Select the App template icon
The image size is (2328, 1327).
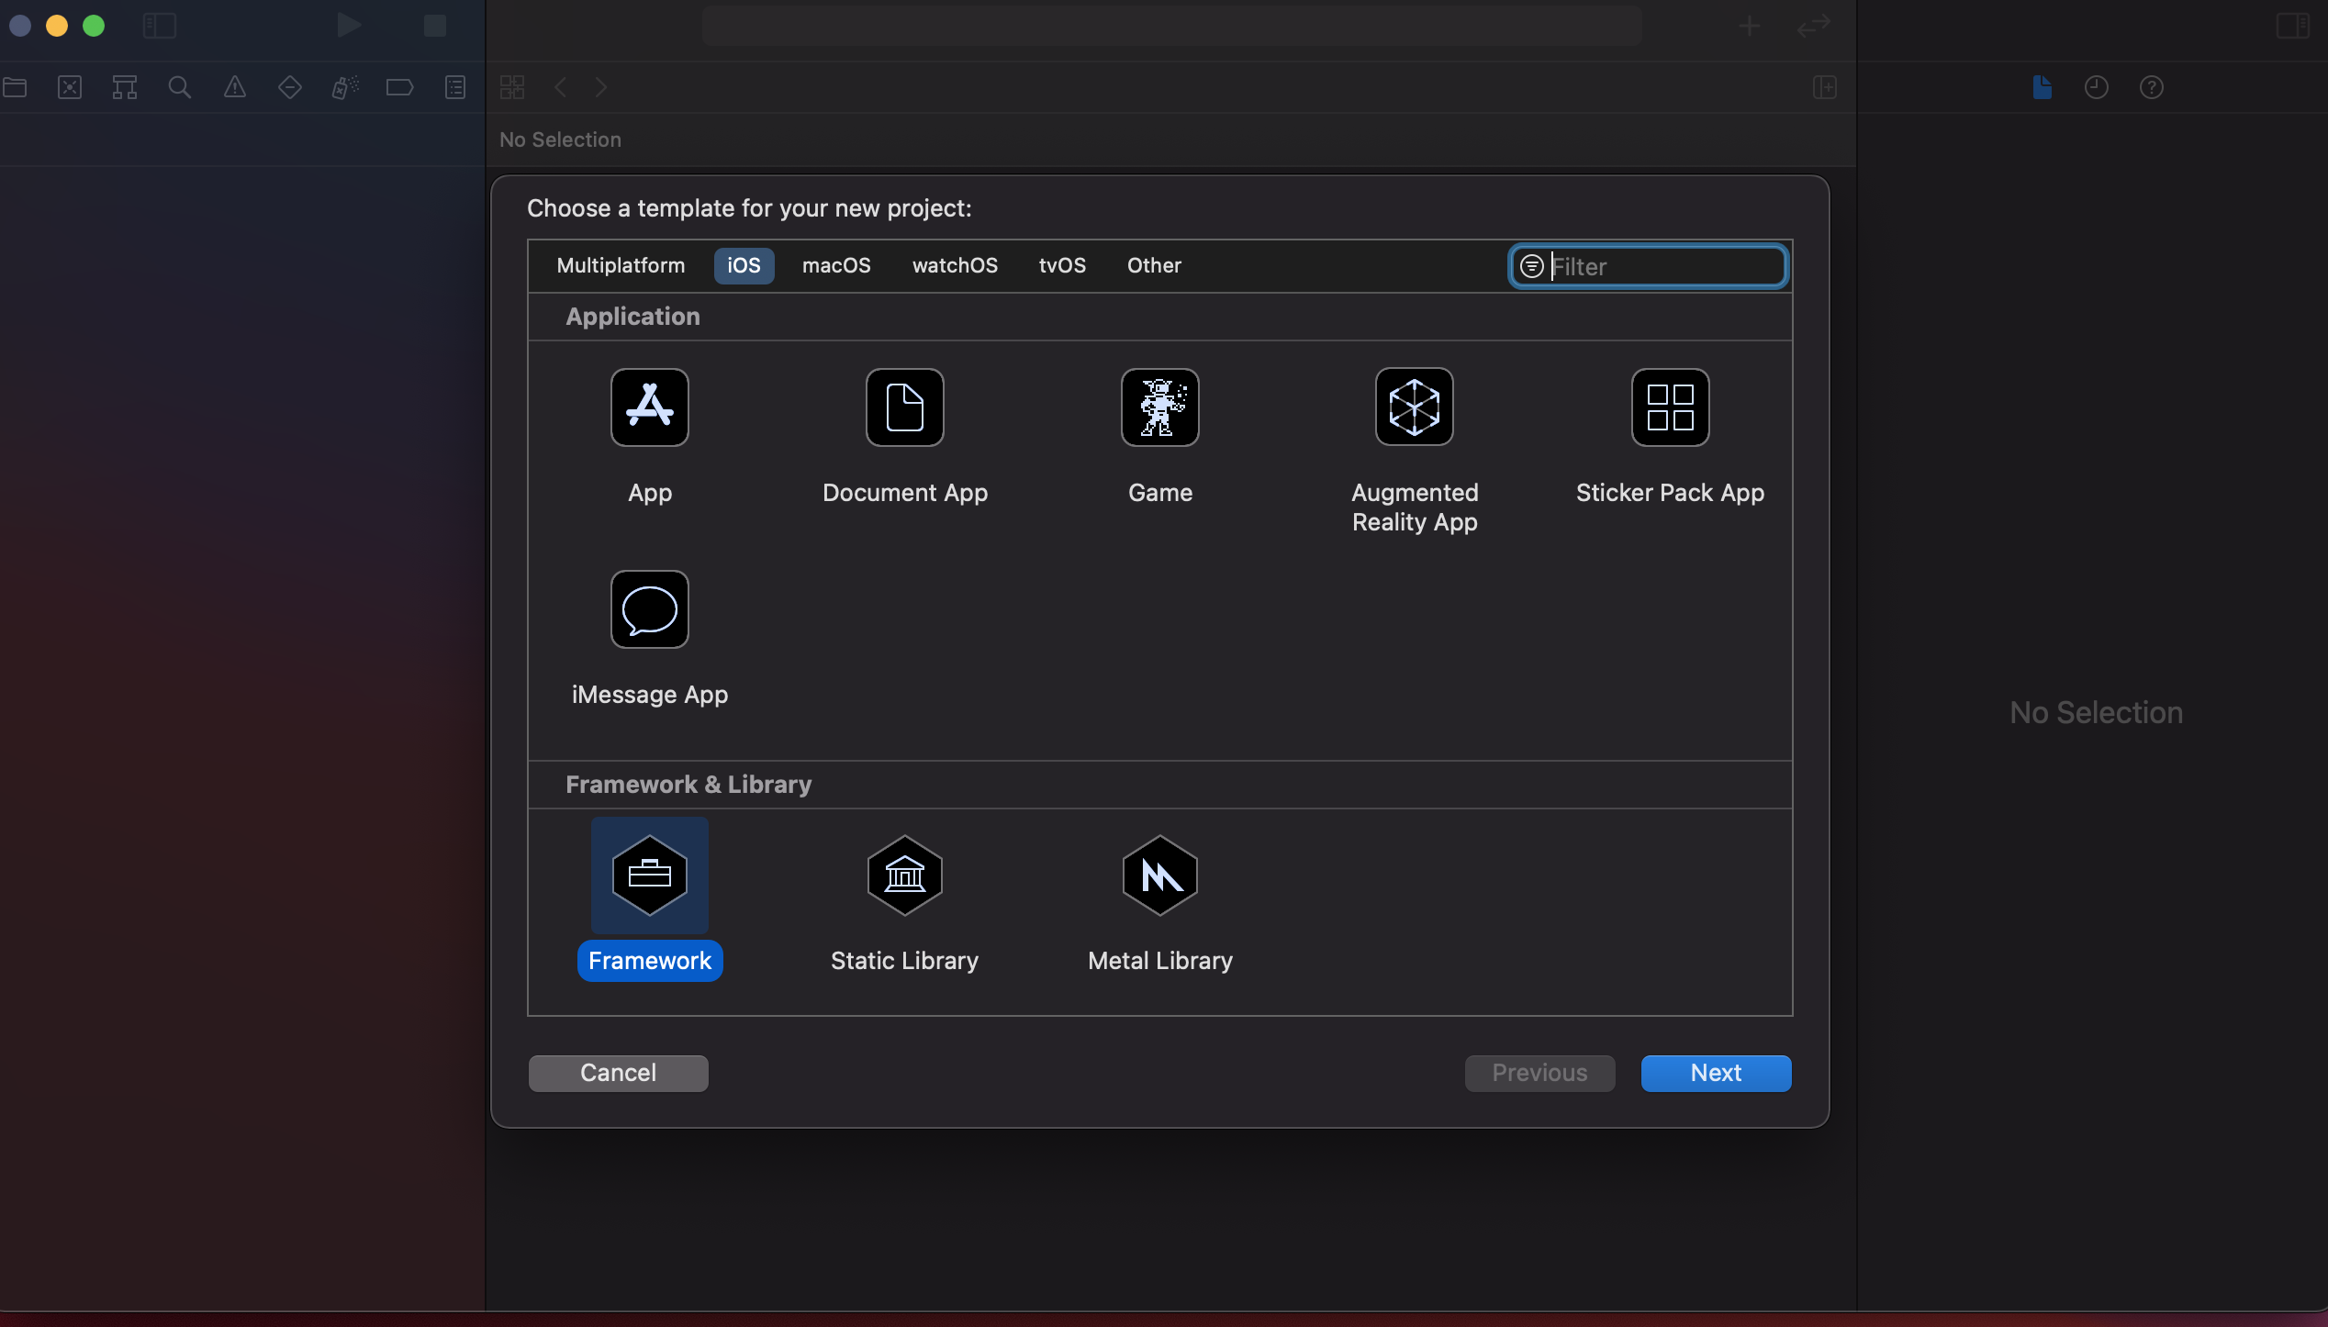(x=649, y=407)
